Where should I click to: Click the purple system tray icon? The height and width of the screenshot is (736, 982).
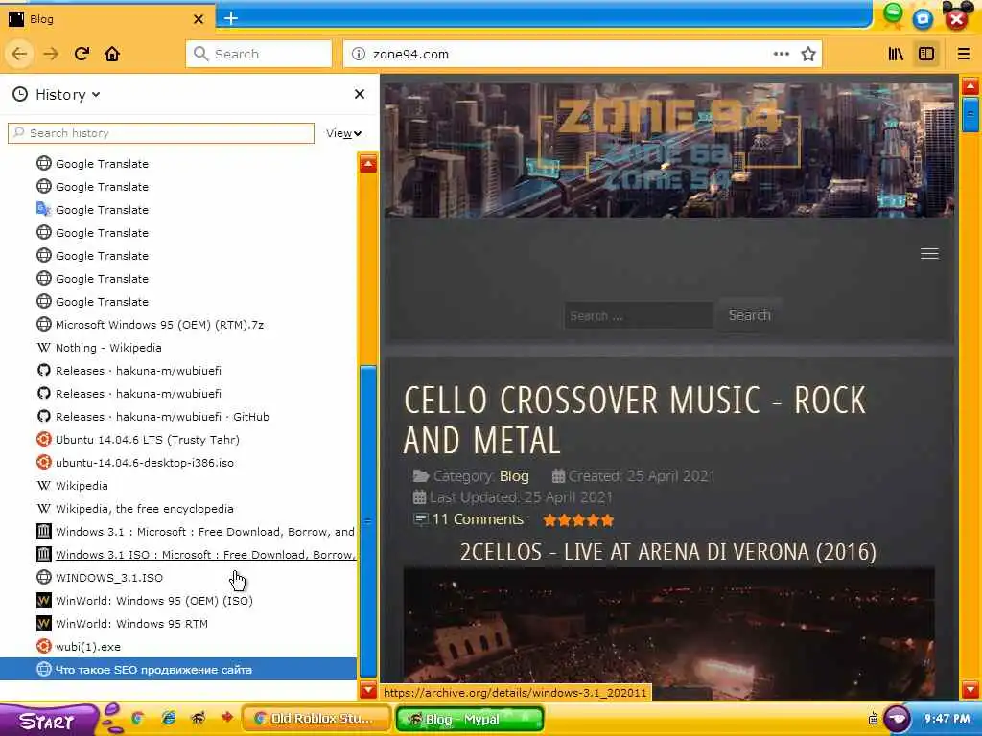click(898, 719)
